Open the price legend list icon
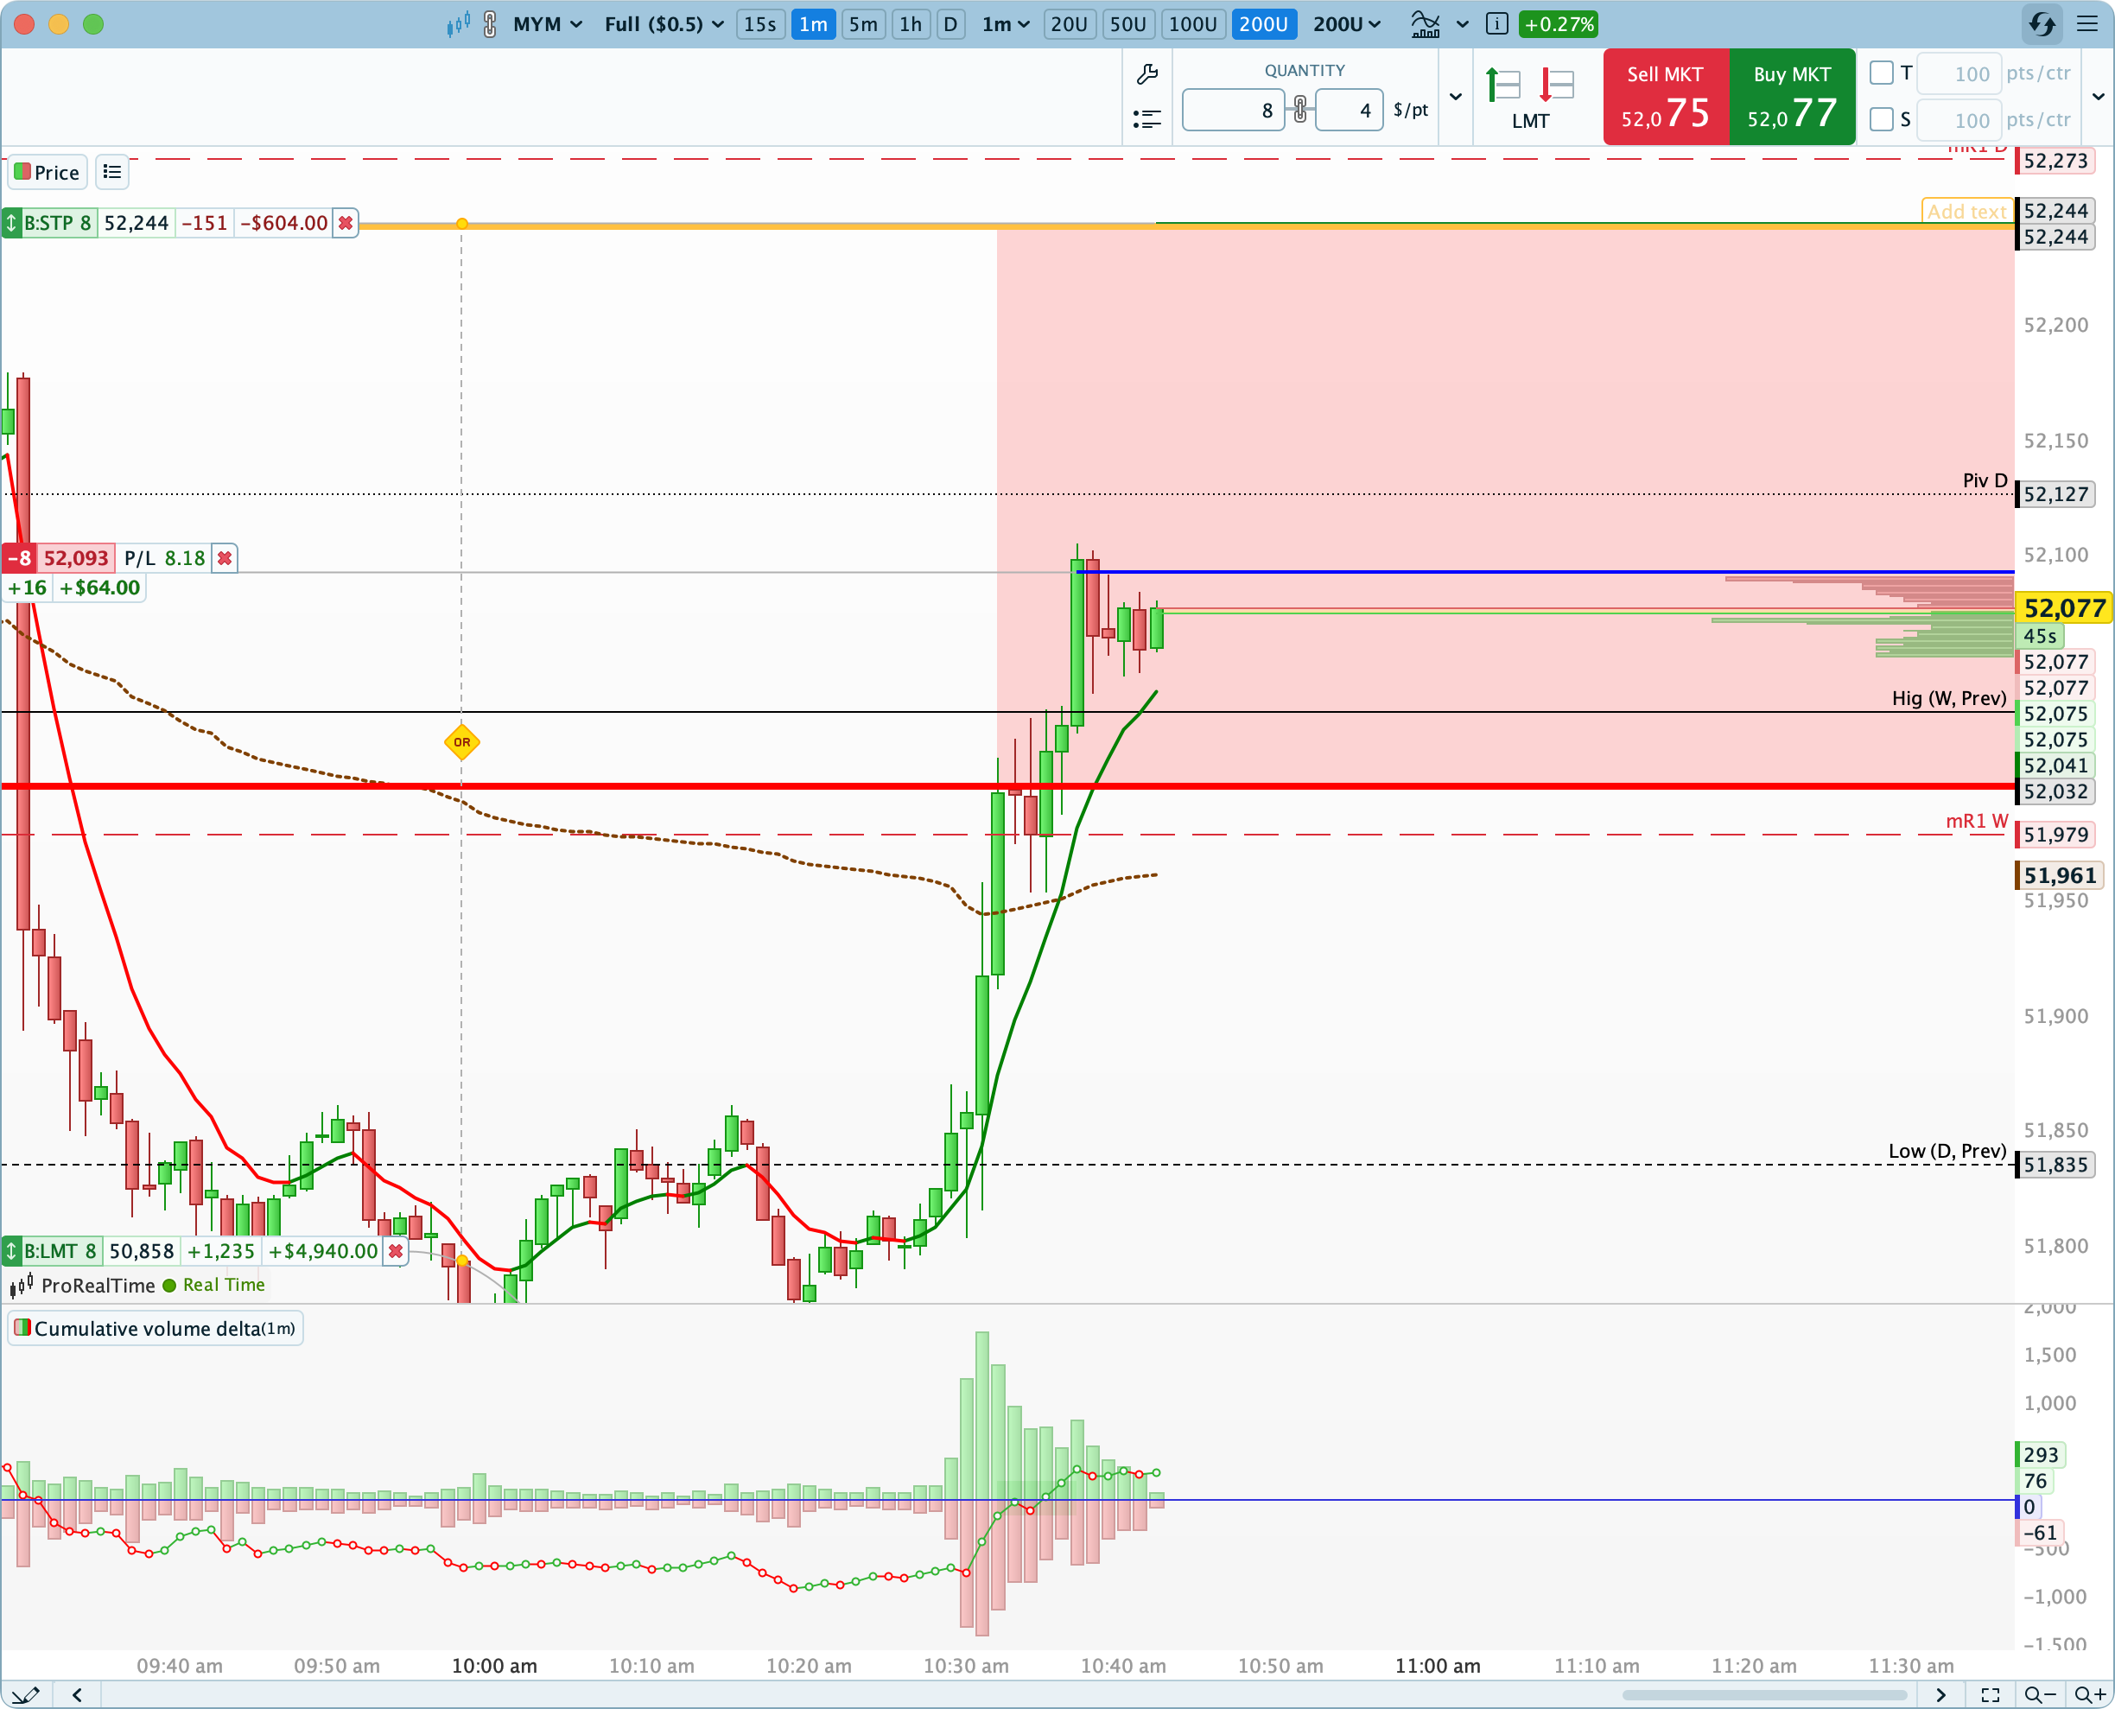2115x1709 pixels. coord(112,172)
